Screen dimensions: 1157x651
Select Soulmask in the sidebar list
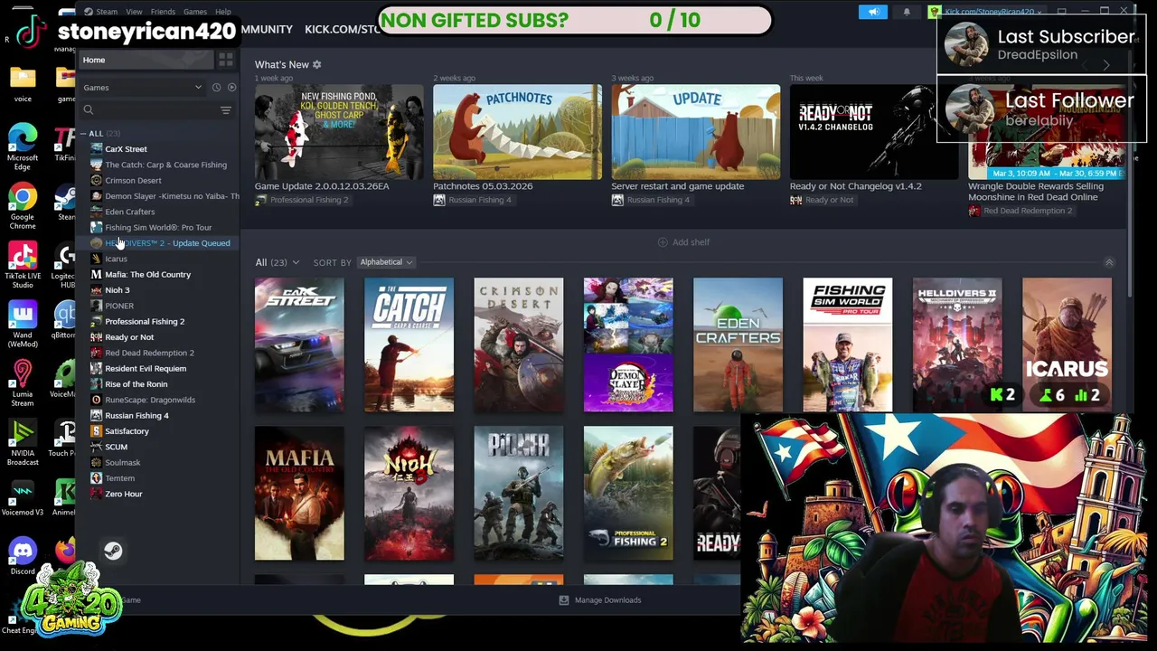(x=122, y=463)
